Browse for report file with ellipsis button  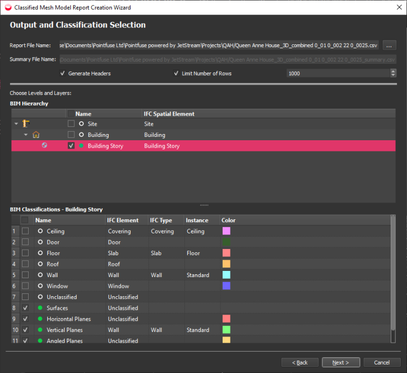(389, 45)
